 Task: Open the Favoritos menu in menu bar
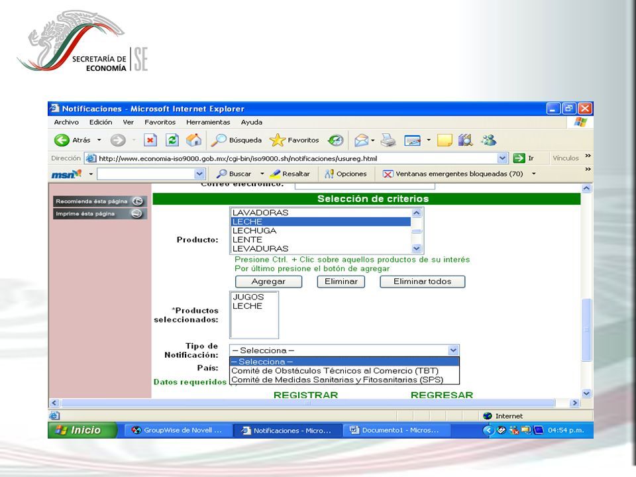160,122
